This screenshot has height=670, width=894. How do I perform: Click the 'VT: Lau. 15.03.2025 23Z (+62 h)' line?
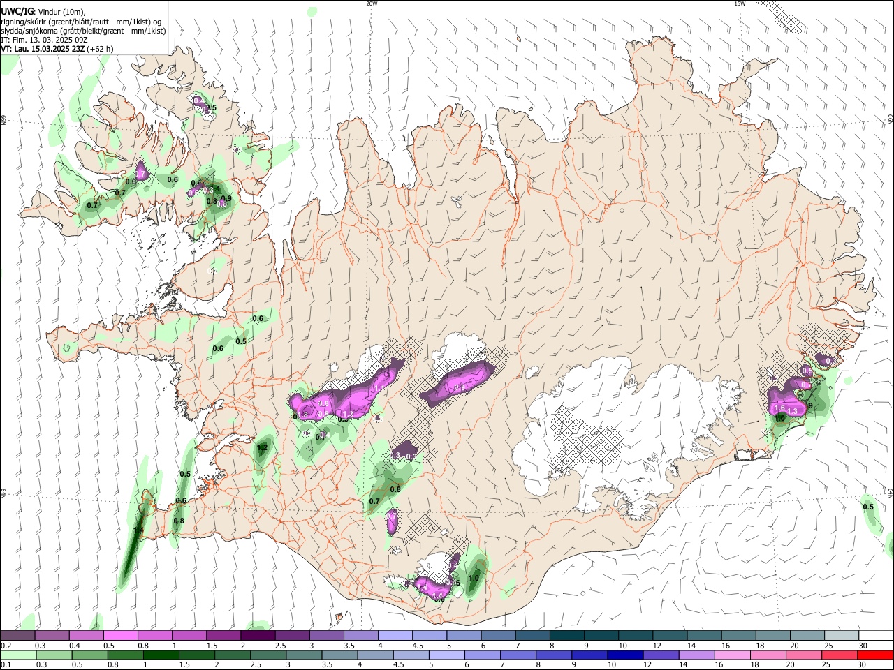pyautogui.click(x=57, y=49)
